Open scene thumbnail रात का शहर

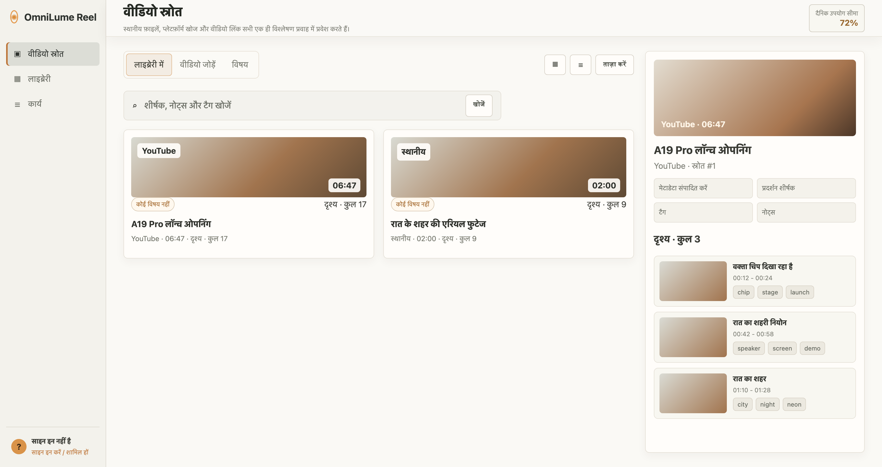(693, 393)
